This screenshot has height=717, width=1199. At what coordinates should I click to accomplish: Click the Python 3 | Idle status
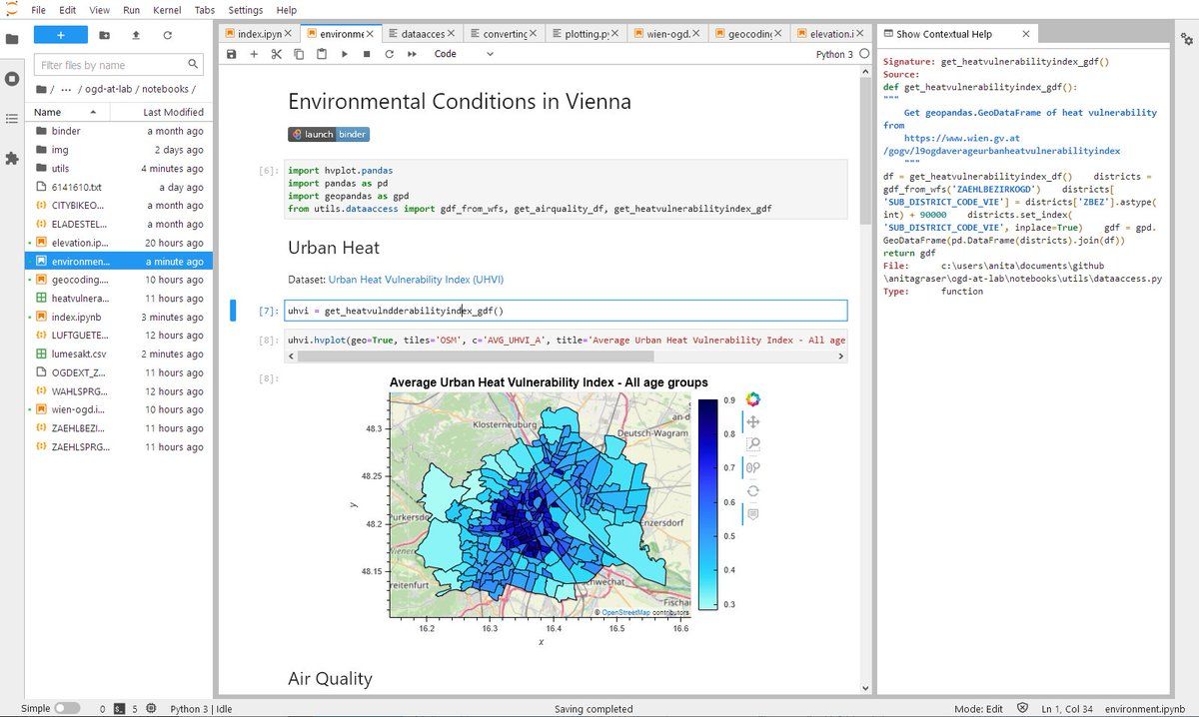coord(202,709)
